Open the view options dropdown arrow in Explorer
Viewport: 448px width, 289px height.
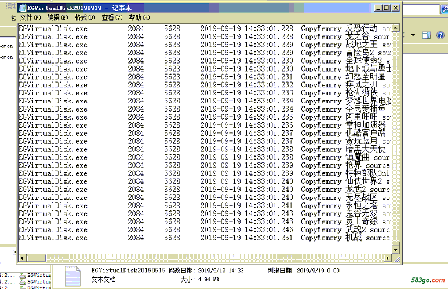click(x=413, y=35)
